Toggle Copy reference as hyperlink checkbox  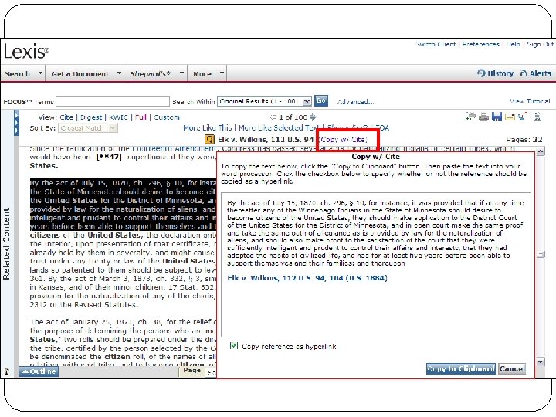click(x=234, y=345)
